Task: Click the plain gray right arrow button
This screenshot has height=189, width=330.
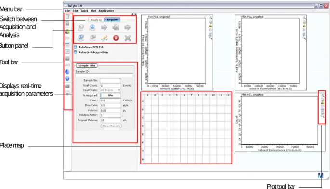Action: click(104, 27)
